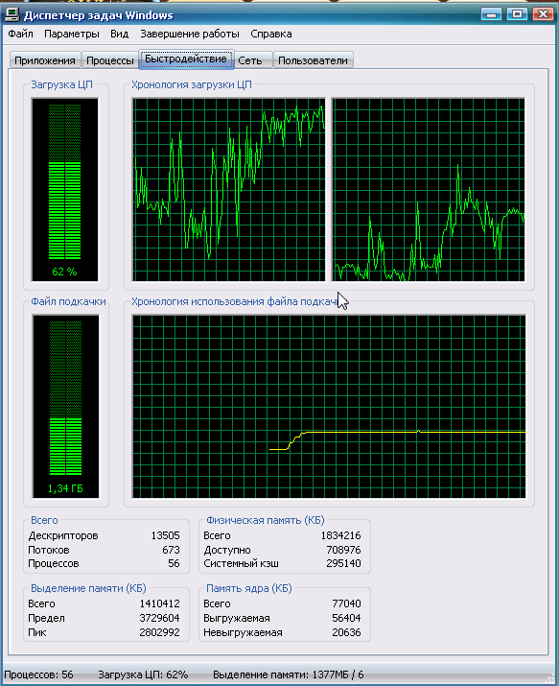The image size is (559, 686).
Task: Click the Пик value 2802992
Action: [159, 632]
